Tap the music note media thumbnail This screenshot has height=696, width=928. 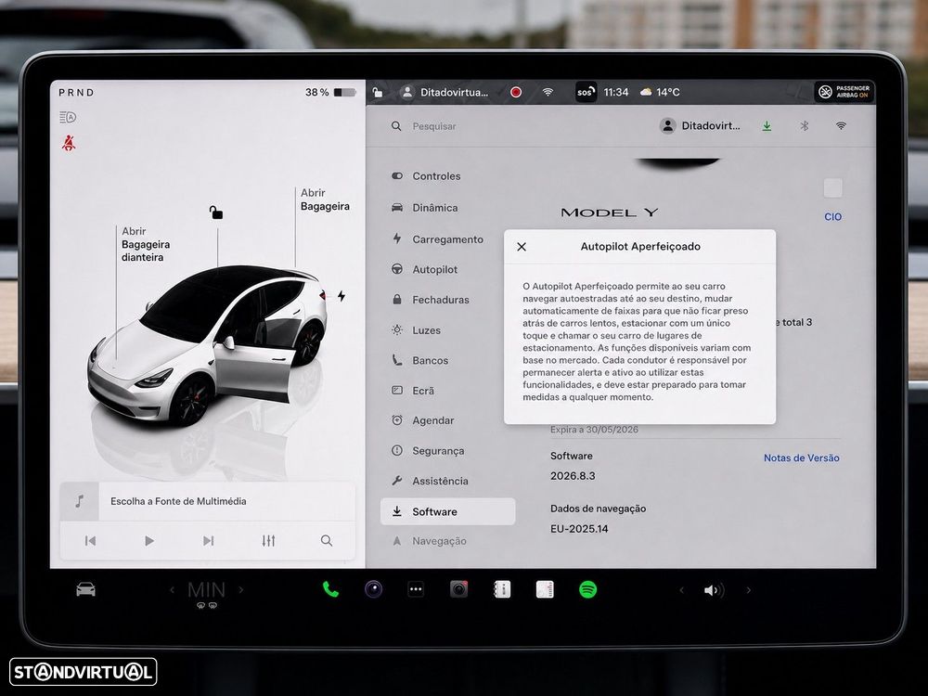point(79,501)
